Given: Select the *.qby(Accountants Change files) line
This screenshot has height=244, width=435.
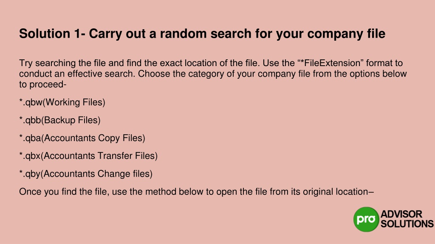Looking at the screenshot, I should 86,174.
